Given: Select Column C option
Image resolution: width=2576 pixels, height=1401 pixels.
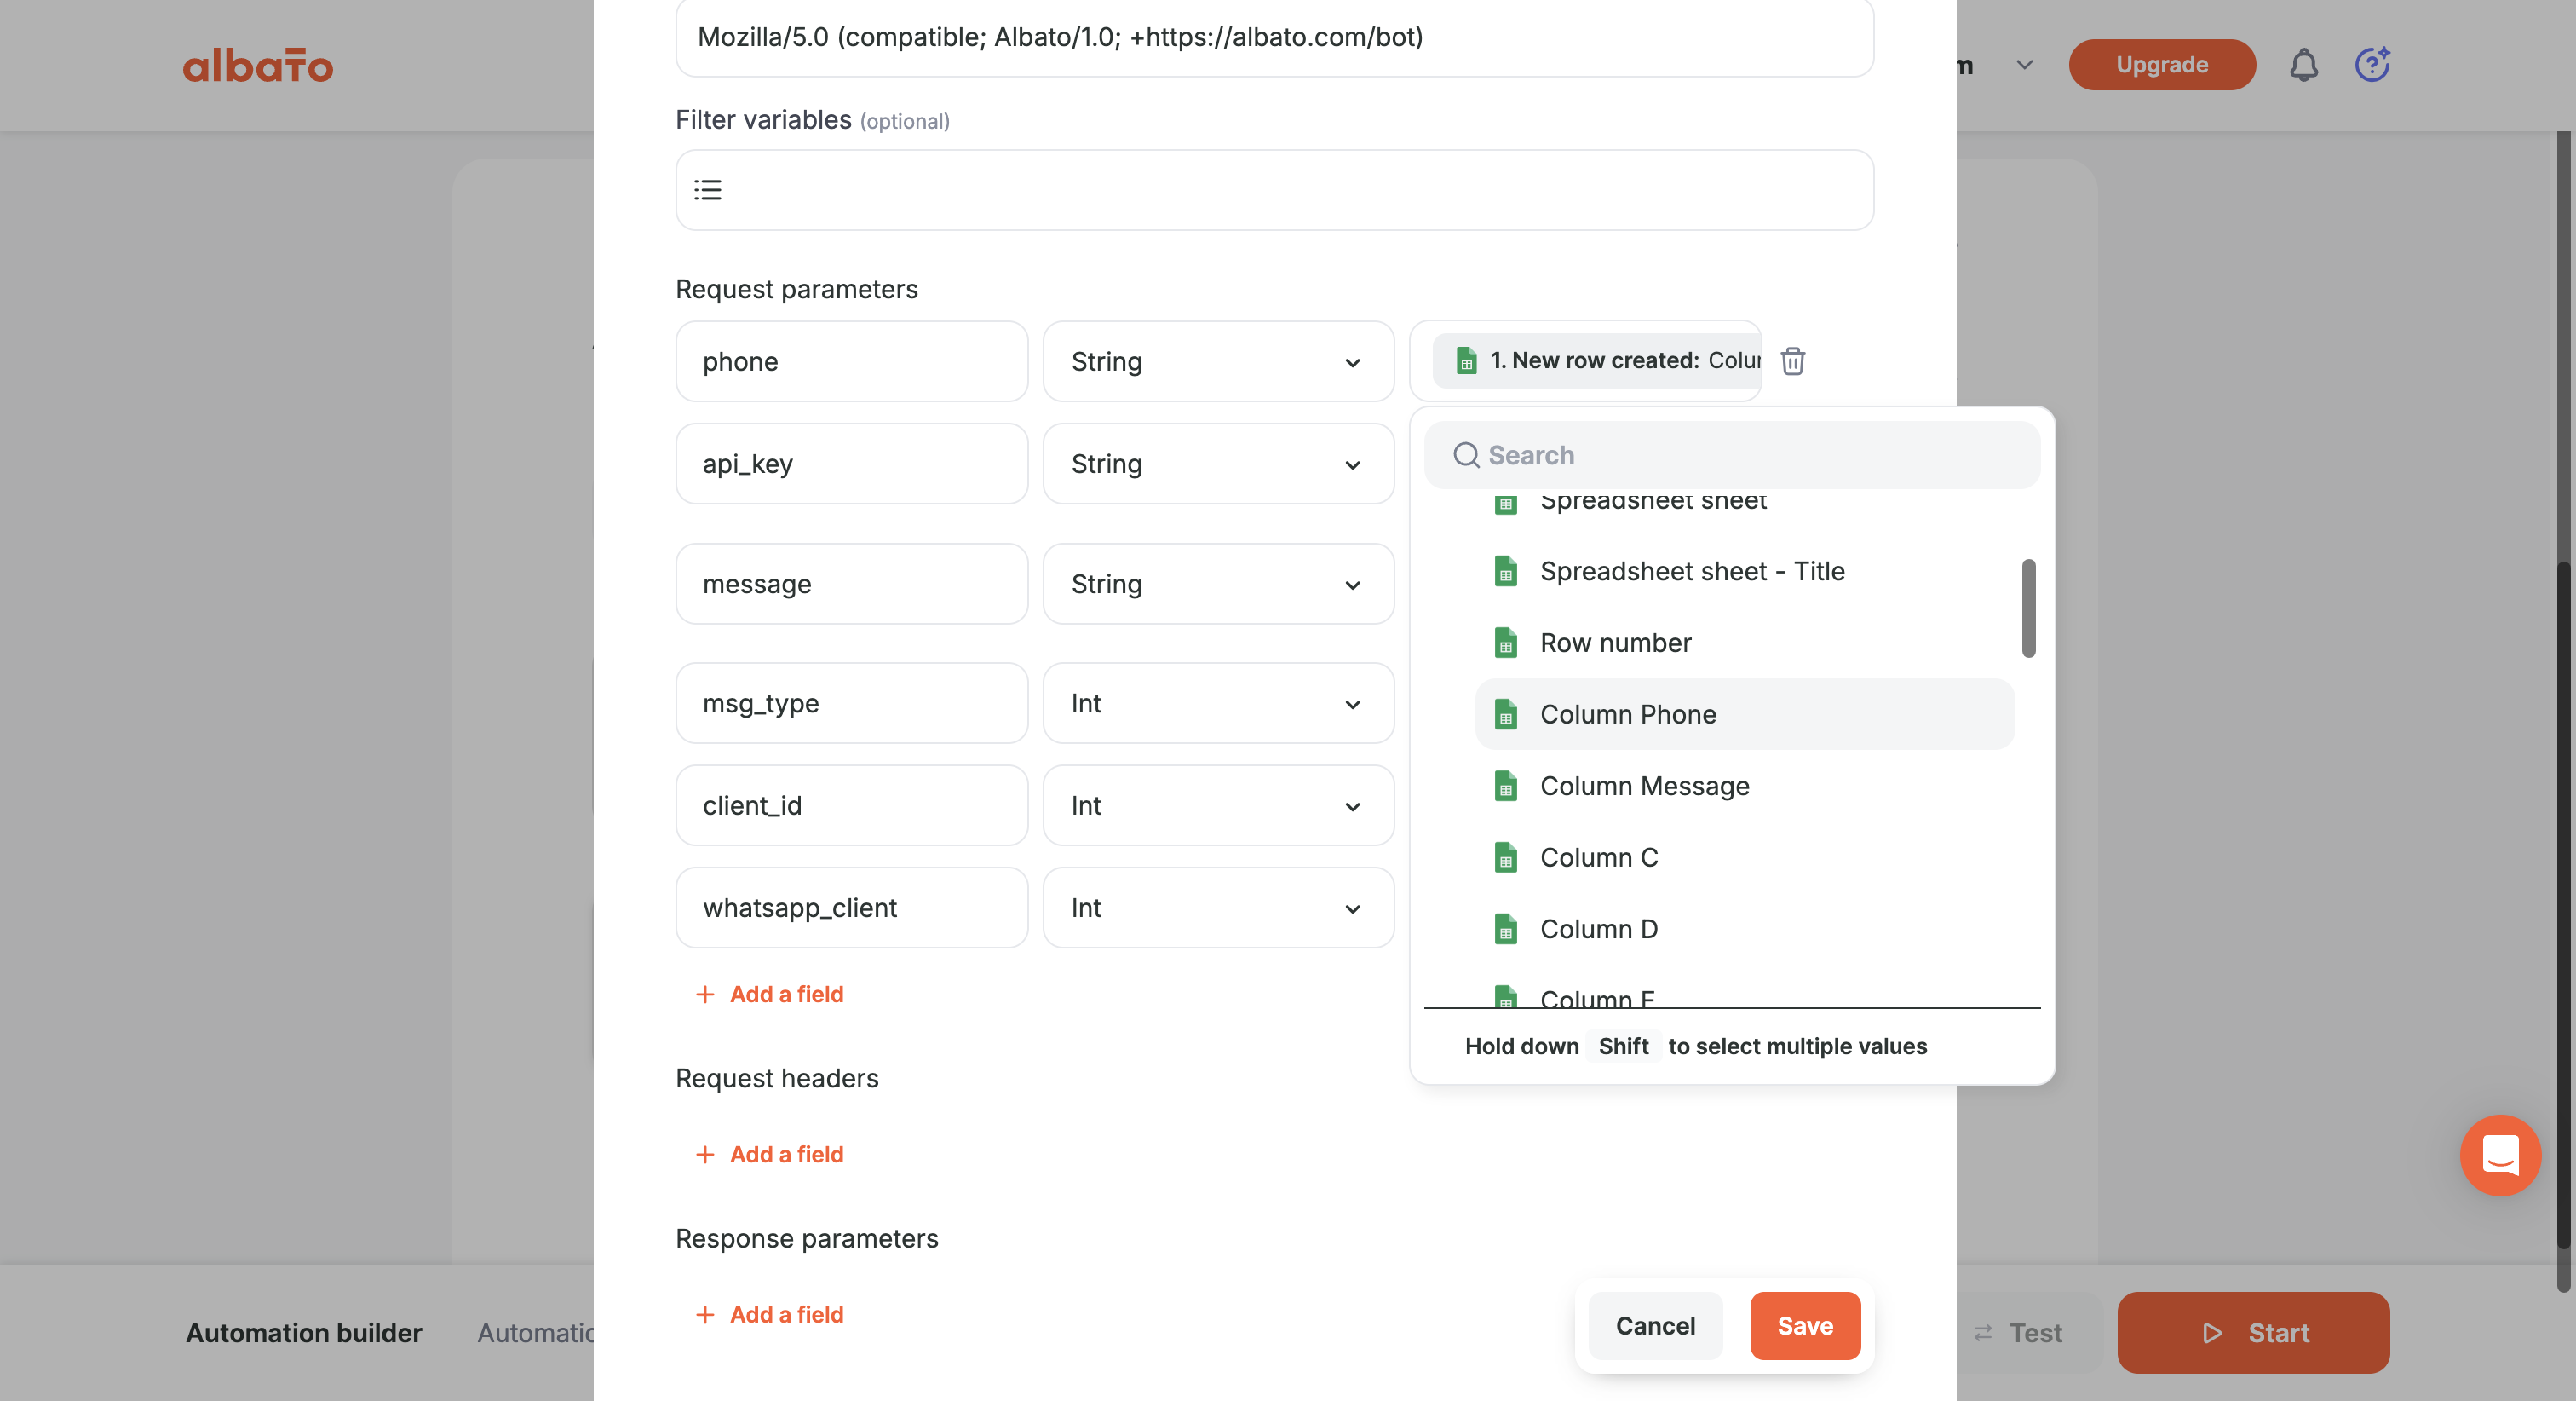Looking at the screenshot, I should point(1744,857).
